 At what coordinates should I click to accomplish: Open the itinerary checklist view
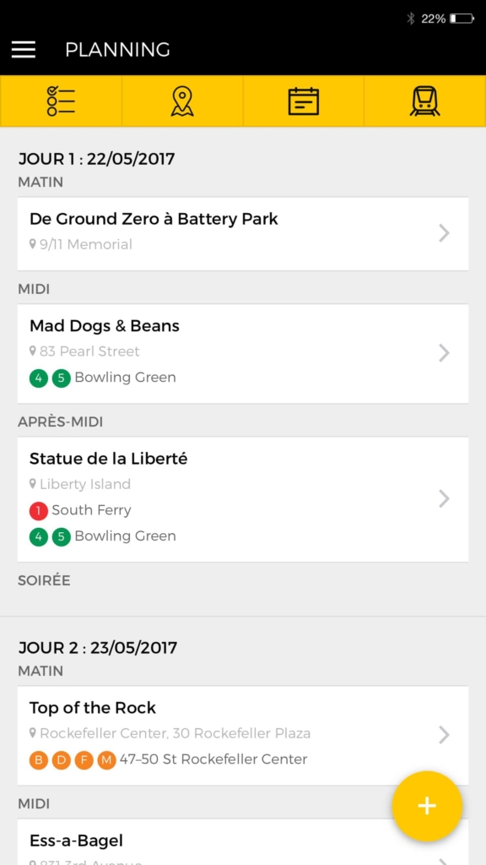(x=61, y=101)
